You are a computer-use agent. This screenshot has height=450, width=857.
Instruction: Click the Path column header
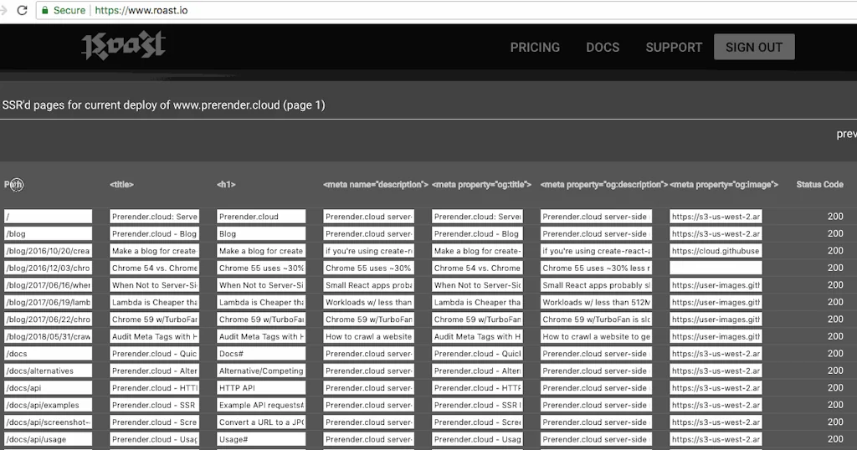click(13, 185)
